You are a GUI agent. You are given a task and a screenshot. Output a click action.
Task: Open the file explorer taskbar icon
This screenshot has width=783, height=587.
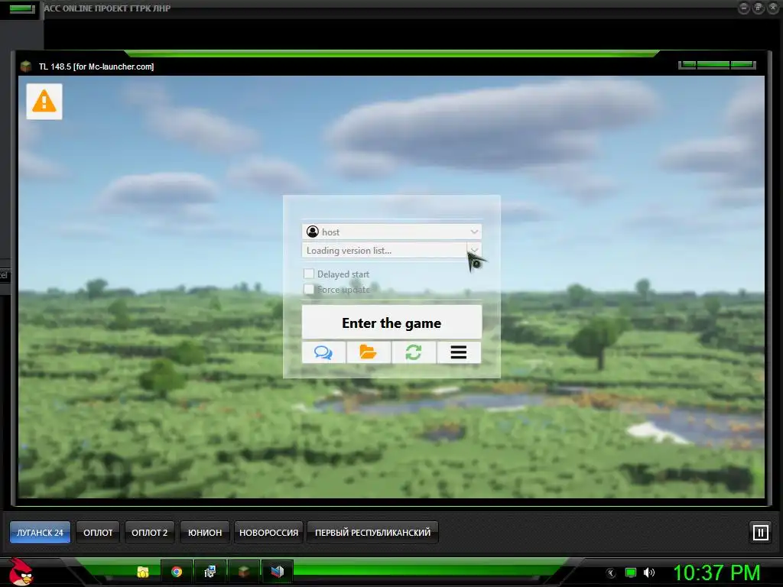143,572
